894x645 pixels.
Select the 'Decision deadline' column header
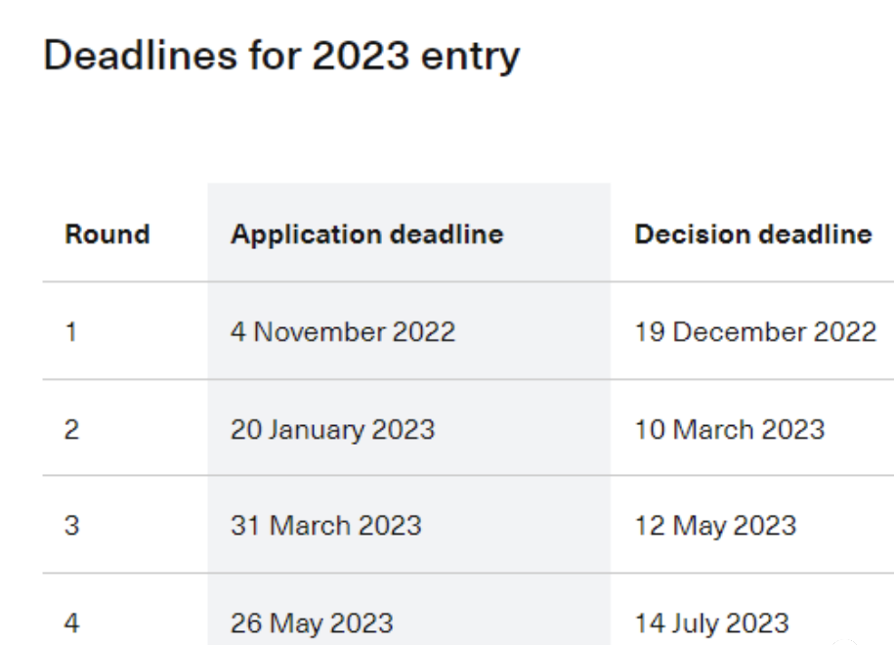click(753, 235)
